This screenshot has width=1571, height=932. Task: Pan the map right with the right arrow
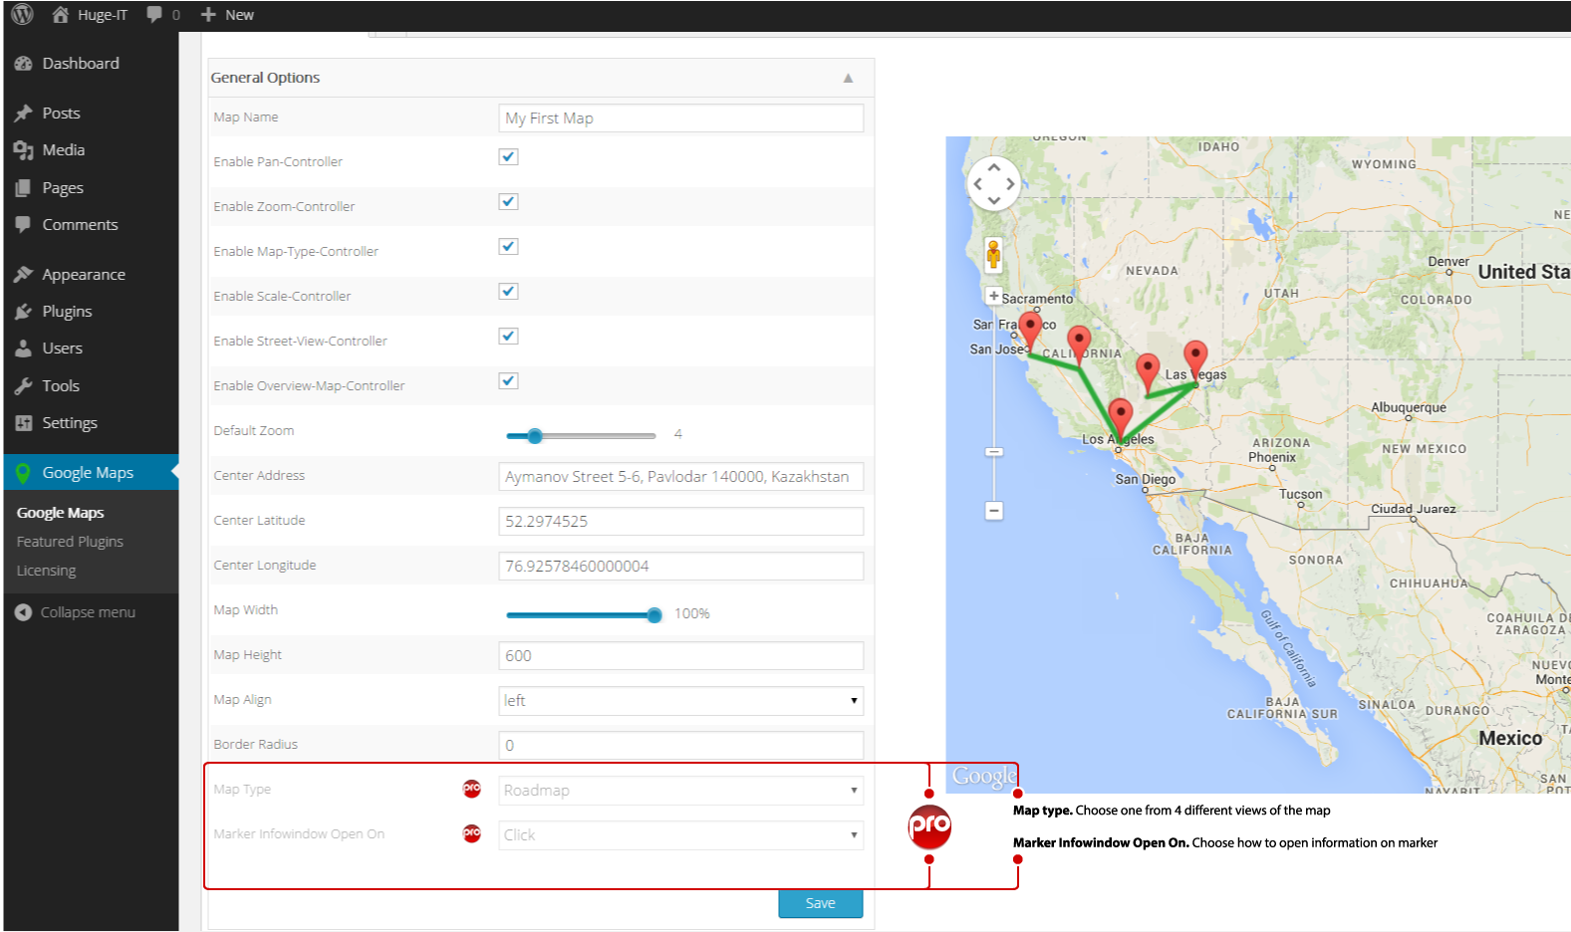1010,184
